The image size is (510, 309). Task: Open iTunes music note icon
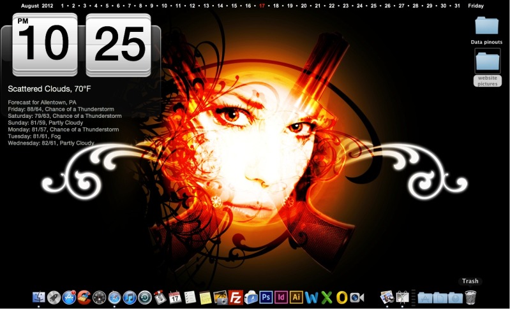pyautogui.click(x=130, y=298)
